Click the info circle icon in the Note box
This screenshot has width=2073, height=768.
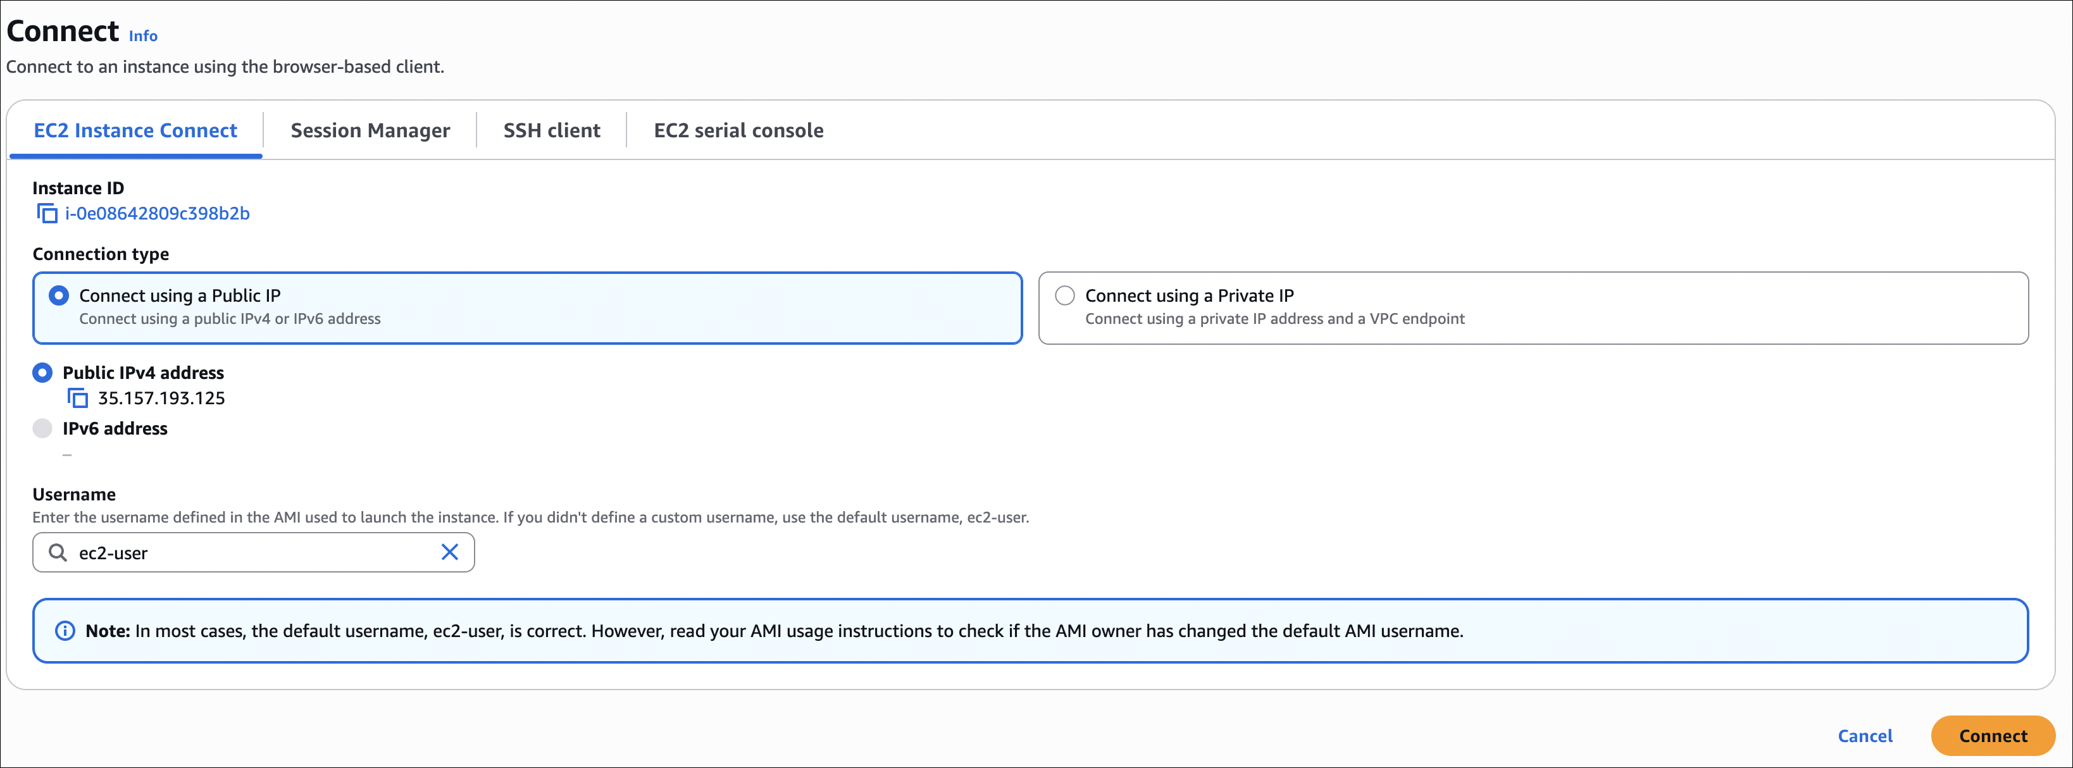pos(65,631)
